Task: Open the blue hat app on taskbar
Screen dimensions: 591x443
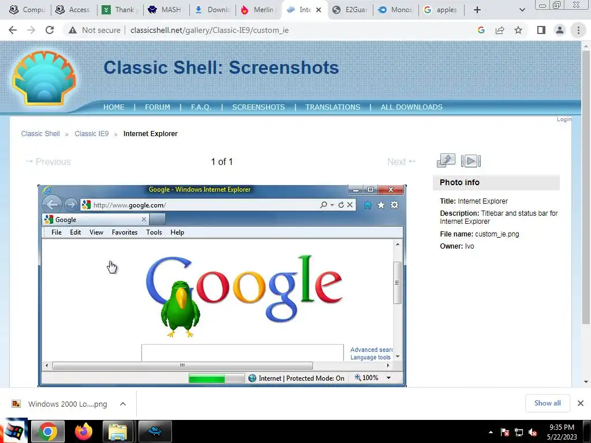Action: pyautogui.click(x=155, y=431)
